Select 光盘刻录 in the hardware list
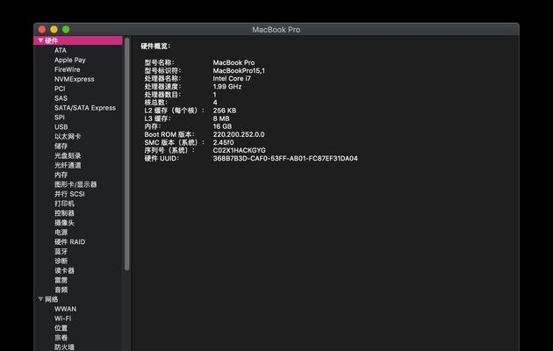 (x=68, y=155)
